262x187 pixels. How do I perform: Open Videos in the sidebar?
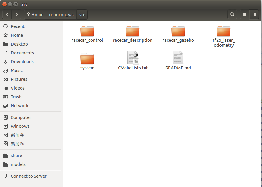(x=31, y=88)
